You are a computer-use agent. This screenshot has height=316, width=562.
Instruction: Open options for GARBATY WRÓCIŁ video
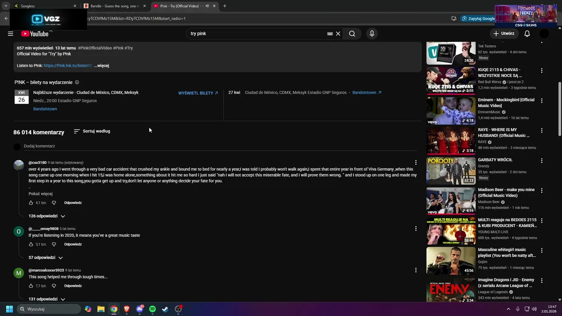point(542,160)
